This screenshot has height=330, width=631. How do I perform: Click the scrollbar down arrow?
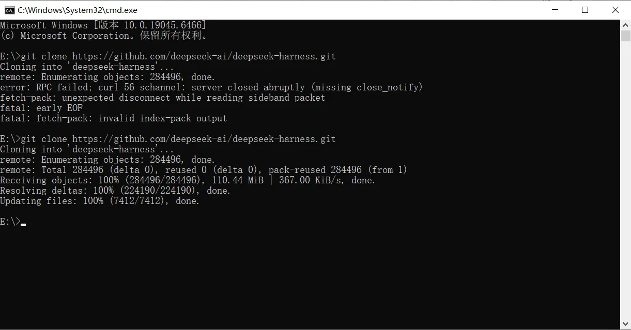[625, 324]
